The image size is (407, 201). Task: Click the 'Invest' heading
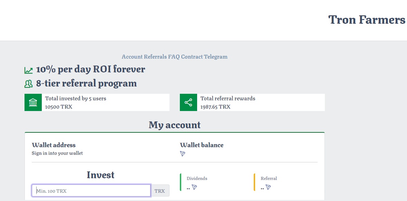coord(100,175)
